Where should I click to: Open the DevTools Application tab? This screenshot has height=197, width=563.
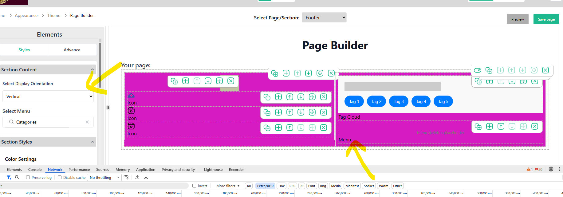146,169
